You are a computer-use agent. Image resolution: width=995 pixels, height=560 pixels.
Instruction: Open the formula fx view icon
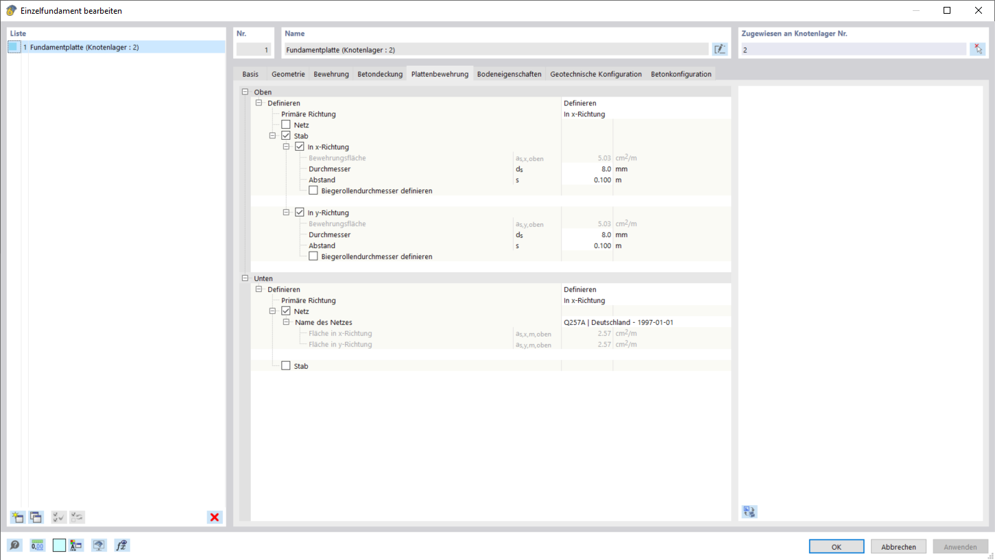[122, 546]
